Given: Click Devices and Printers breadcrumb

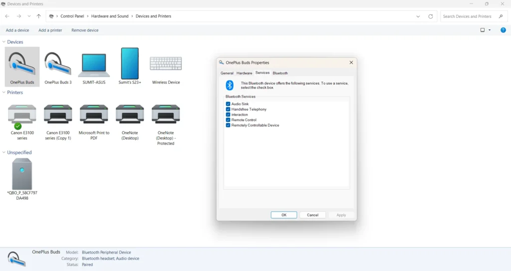Looking at the screenshot, I should (x=153, y=16).
